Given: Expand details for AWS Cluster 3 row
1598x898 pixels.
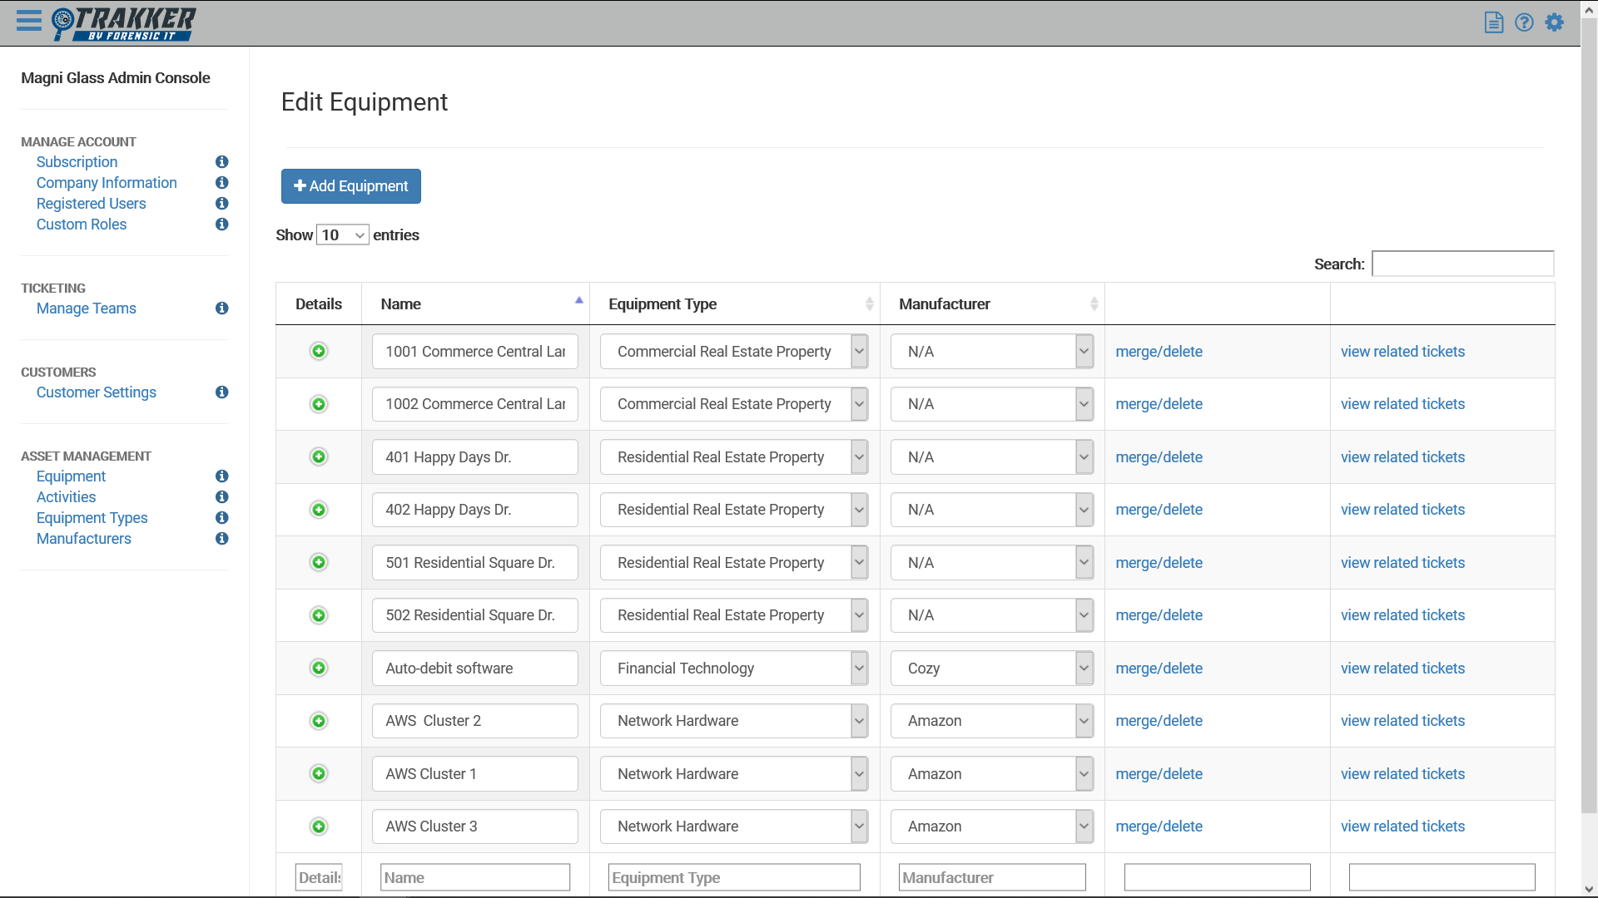Looking at the screenshot, I should [319, 826].
